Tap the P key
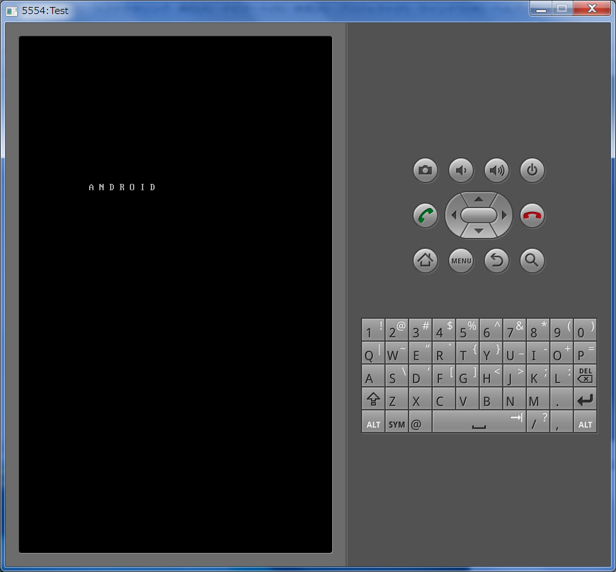Image resolution: width=616 pixels, height=572 pixels. [x=585, y=352]
